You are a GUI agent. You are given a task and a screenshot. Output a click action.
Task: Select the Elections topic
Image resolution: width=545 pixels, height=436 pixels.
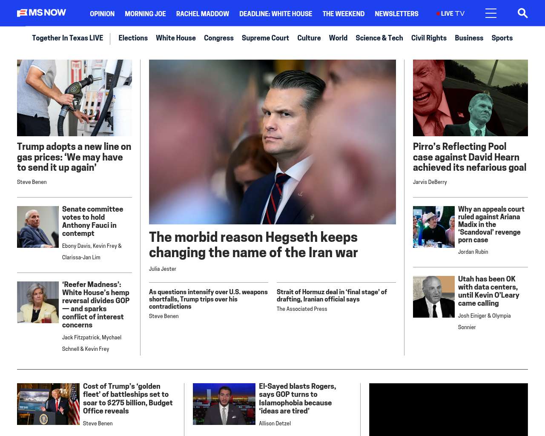pos(133,38)
